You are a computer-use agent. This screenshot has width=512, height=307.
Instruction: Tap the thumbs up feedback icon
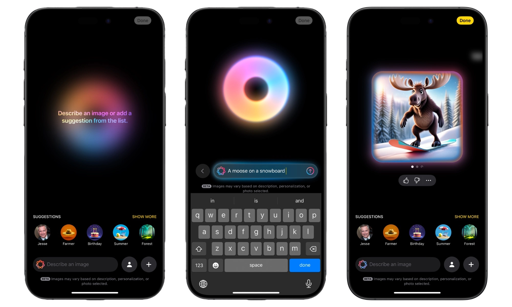coord(405,181)
